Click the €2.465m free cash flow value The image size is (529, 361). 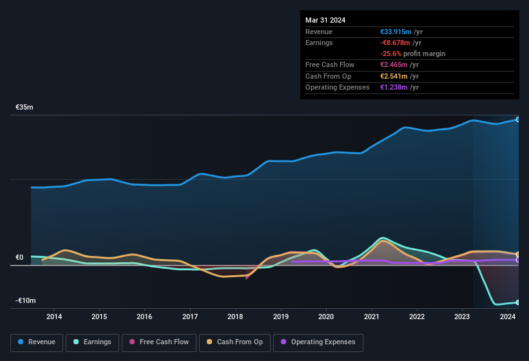click(x=395, y=64)
